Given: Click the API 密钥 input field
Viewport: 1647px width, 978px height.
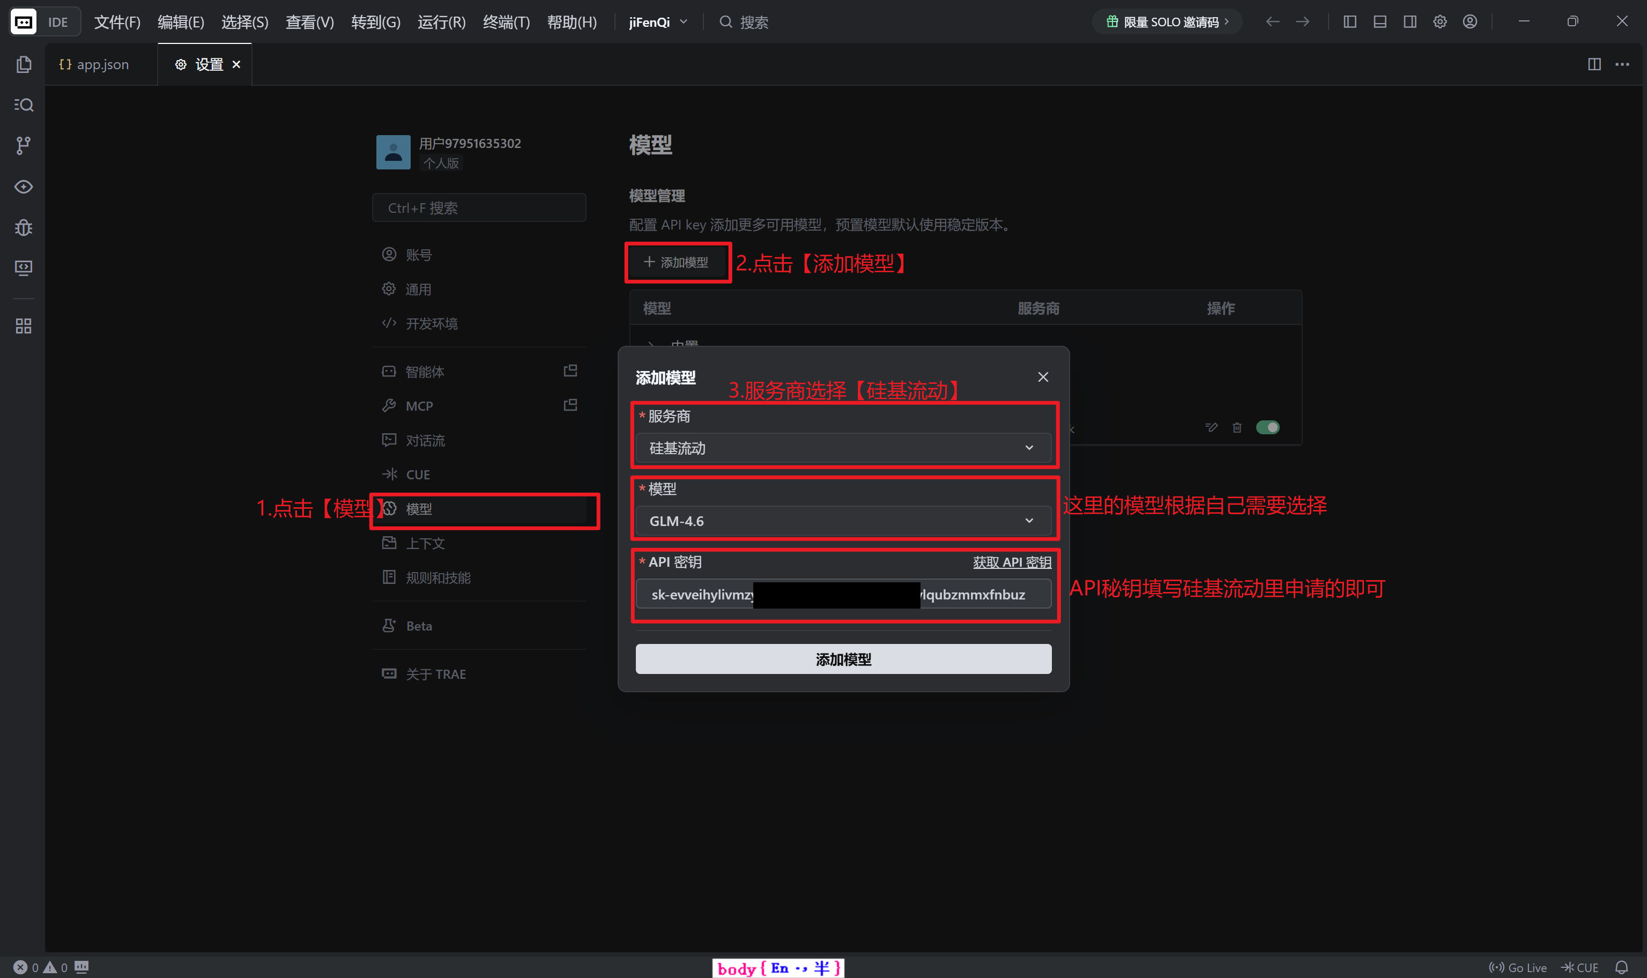Looking at the screenshot, I should [843, 594].
